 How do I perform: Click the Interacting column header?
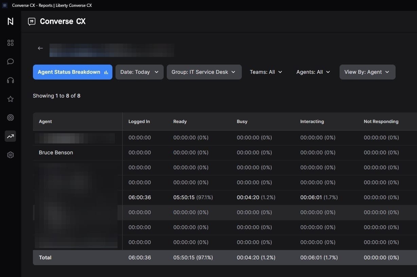tap(312, 122)
